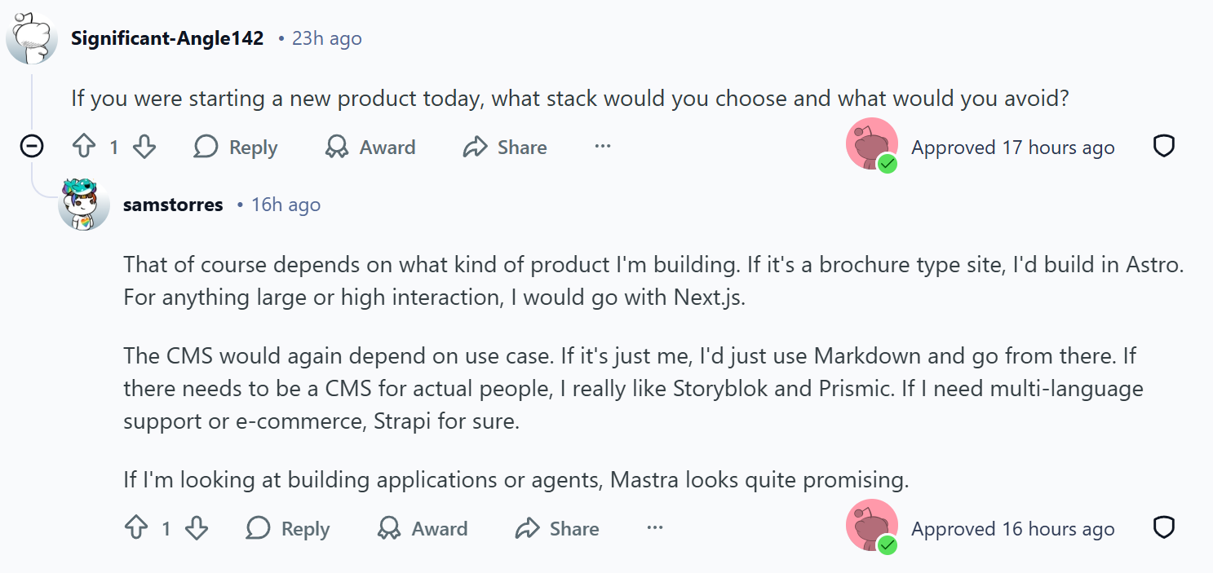The width and height of the screenshot is (1213, 573).
Task: Click the approving moderator avatar, 17 hours ago
Action: coord(872,144)
